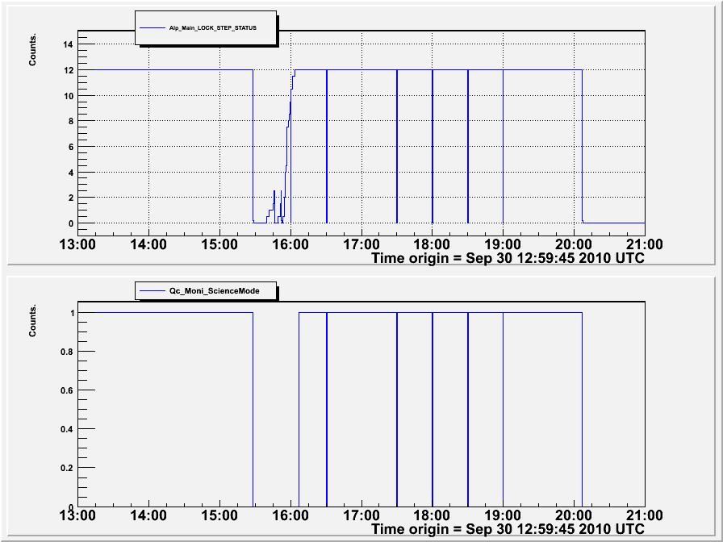Click the 8 tick label on top plot
The height and width of the screenshot is (542, 723).
coord(71,122)
